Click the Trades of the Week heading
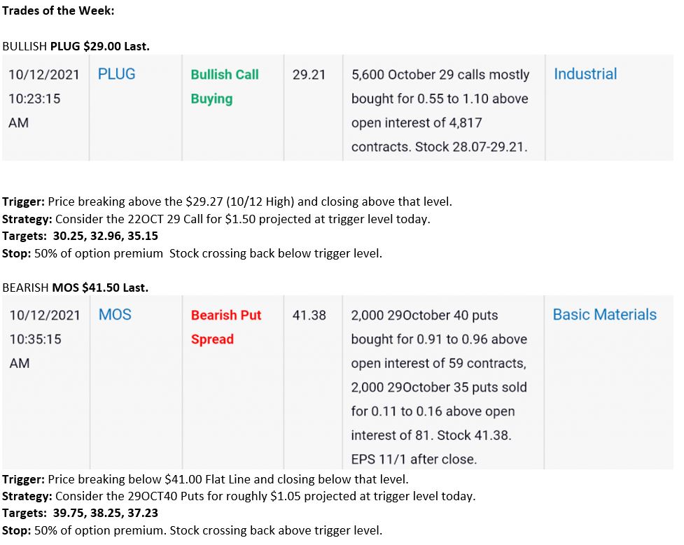Image resolution: width=684 pixels, height=545 pixels. (x=58, y=10)
